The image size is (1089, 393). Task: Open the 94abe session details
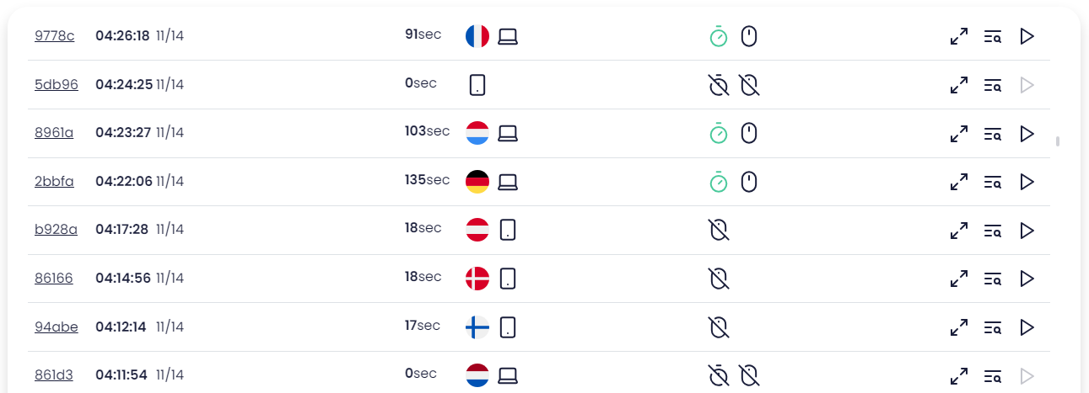[56, 327]
